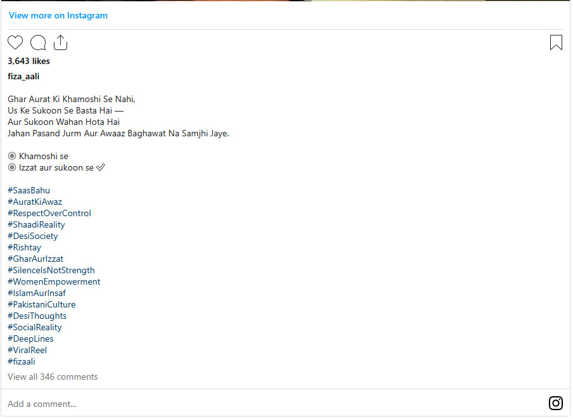Click the Instagram logo icon
Screen dimensions: 573x419
point(555,403)
